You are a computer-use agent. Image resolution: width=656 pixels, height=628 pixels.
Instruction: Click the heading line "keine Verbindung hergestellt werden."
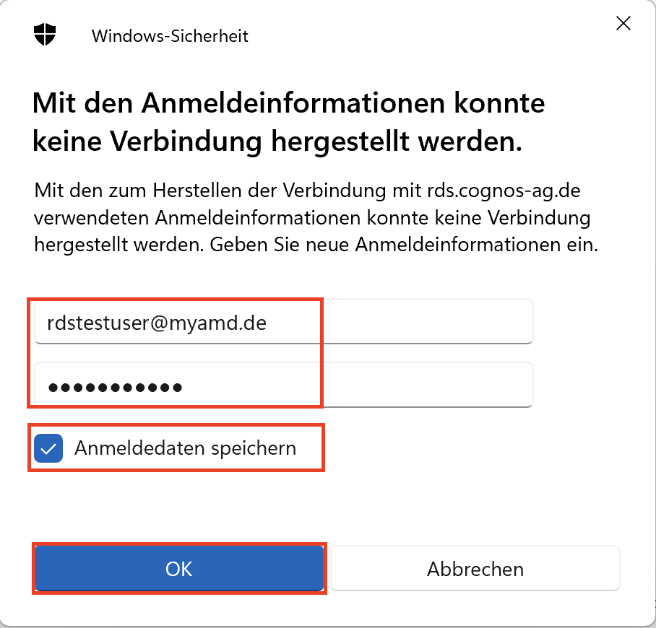click(277, 141)
